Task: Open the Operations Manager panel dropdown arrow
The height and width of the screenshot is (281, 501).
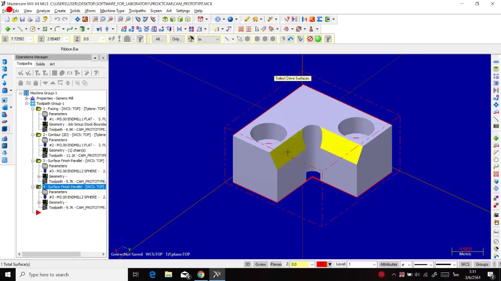Action: [x=95, y=58]
